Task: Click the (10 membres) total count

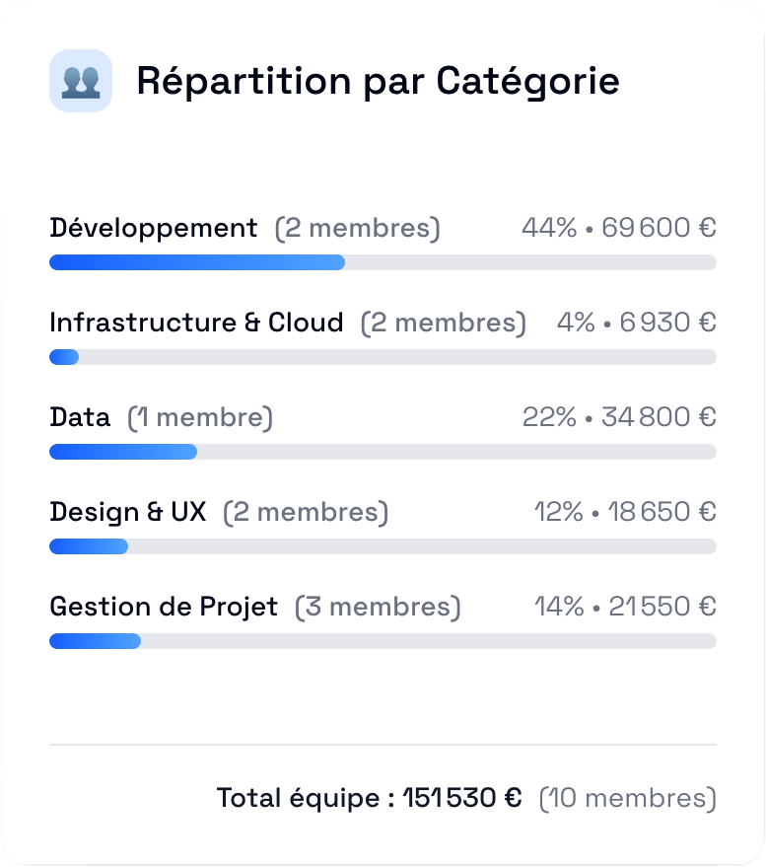Action: 628,798
